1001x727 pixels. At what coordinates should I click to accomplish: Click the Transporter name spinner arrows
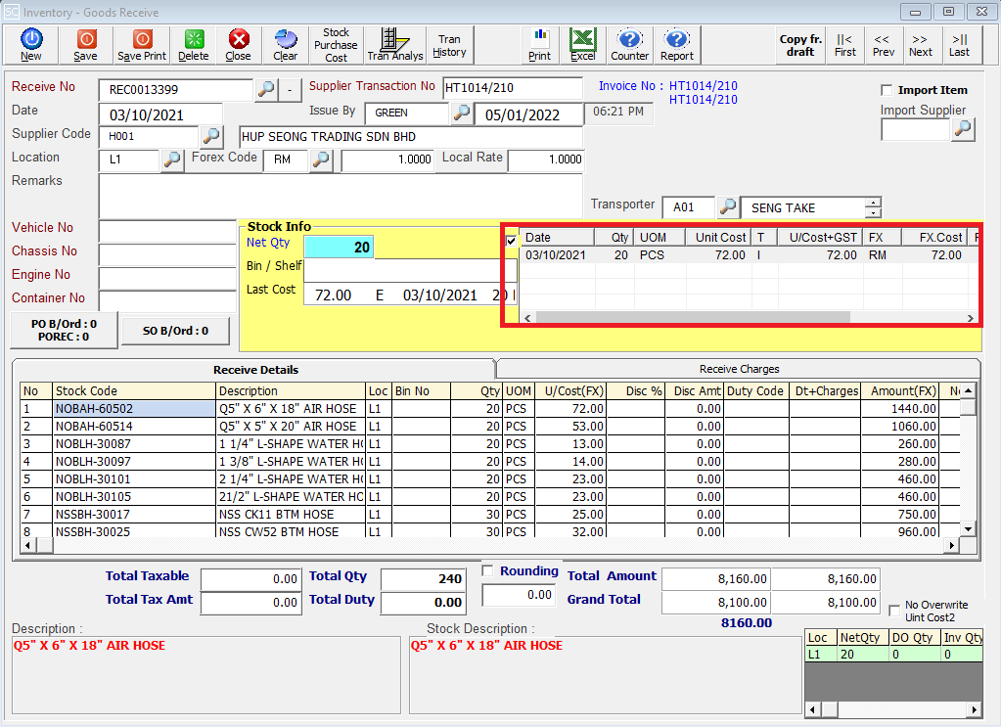click(x=873, y=207)
